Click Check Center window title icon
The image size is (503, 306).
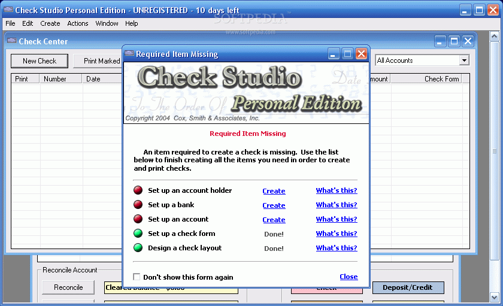[x=12, y=41]
